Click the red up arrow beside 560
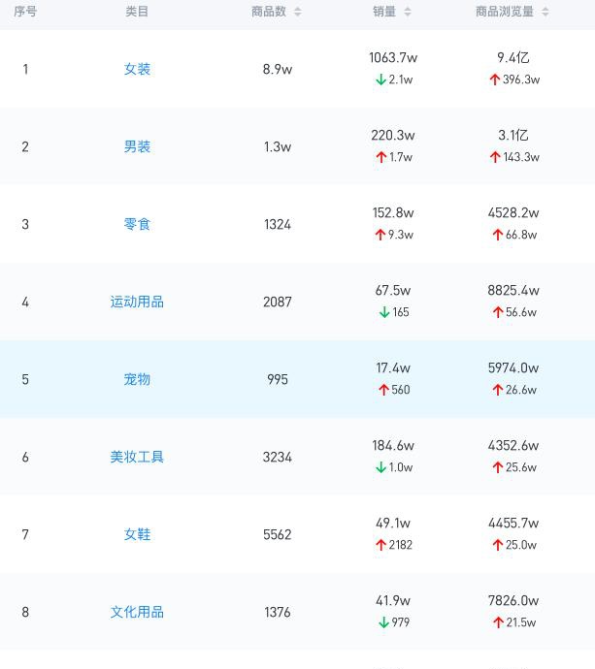 [x=383, y=390]
